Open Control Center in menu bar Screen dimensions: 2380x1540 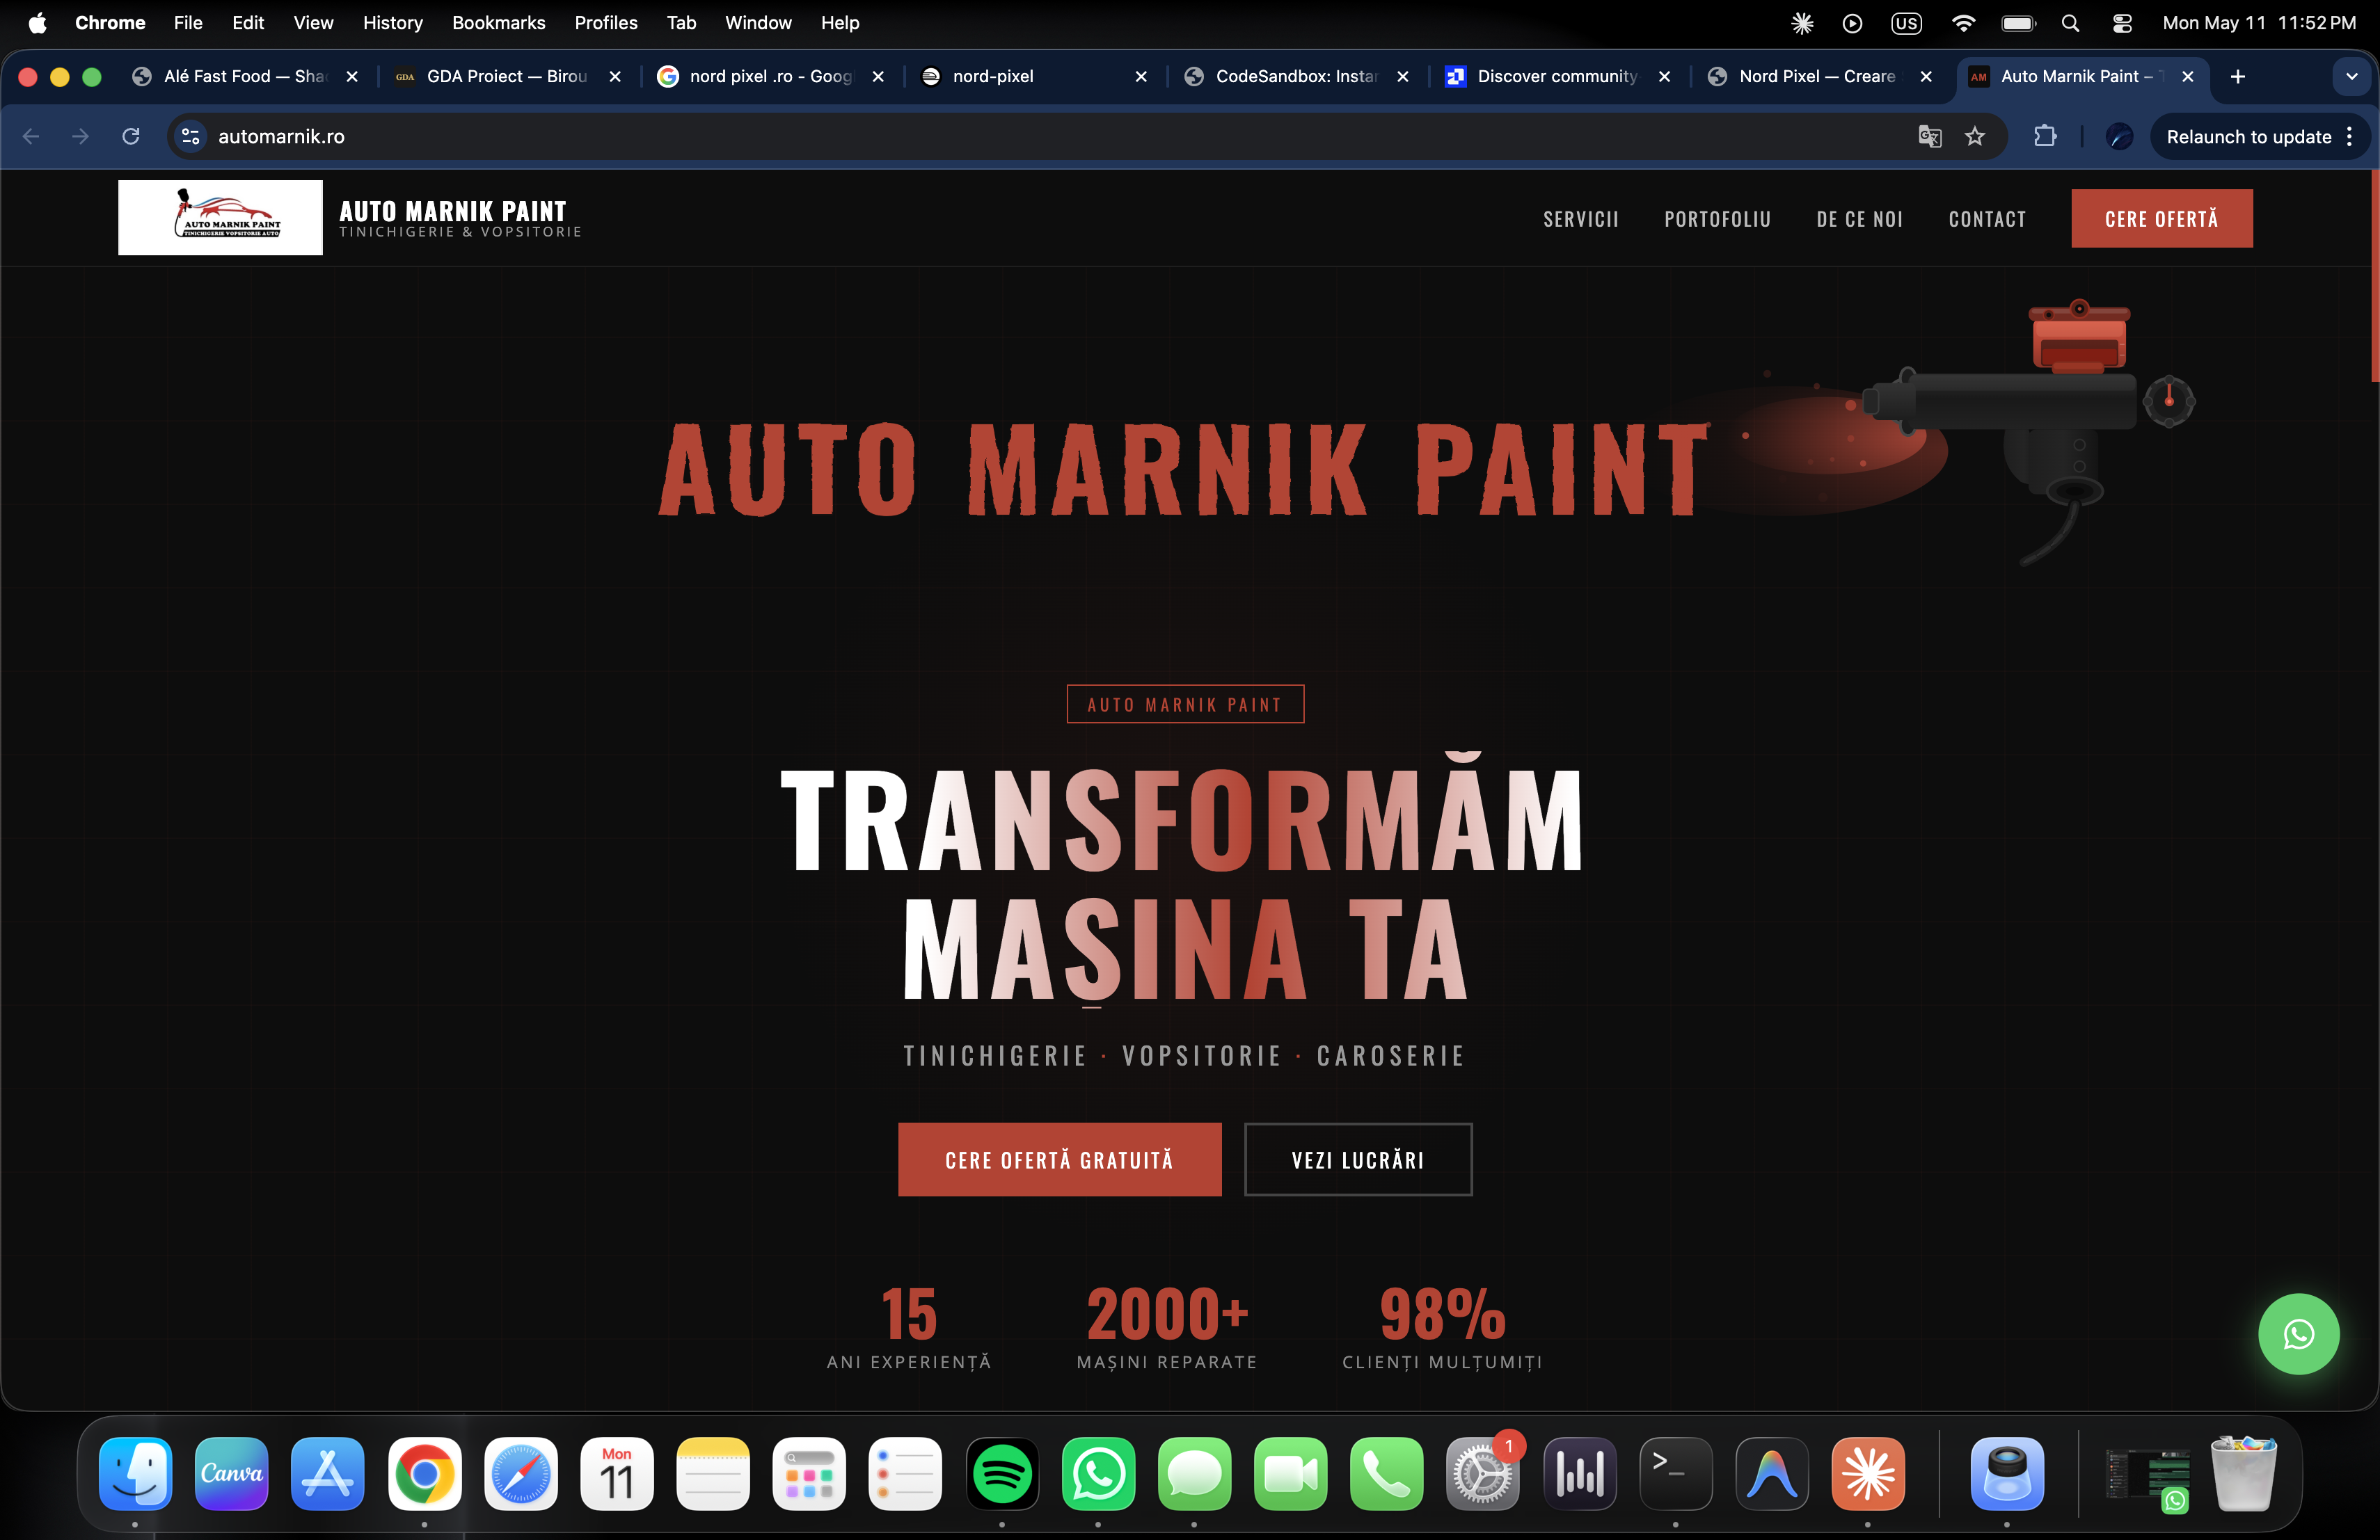[2121, 22]
